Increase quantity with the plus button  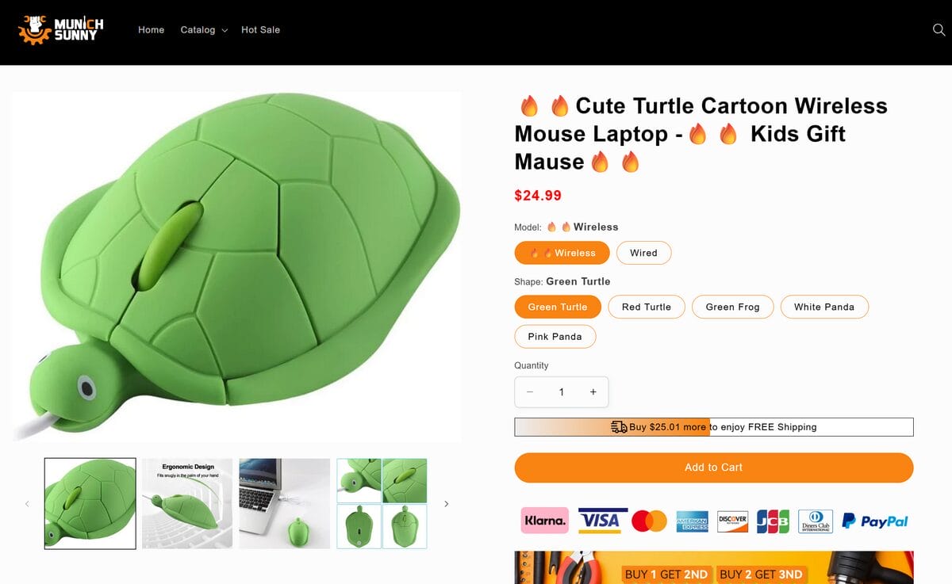pos(592,391)
